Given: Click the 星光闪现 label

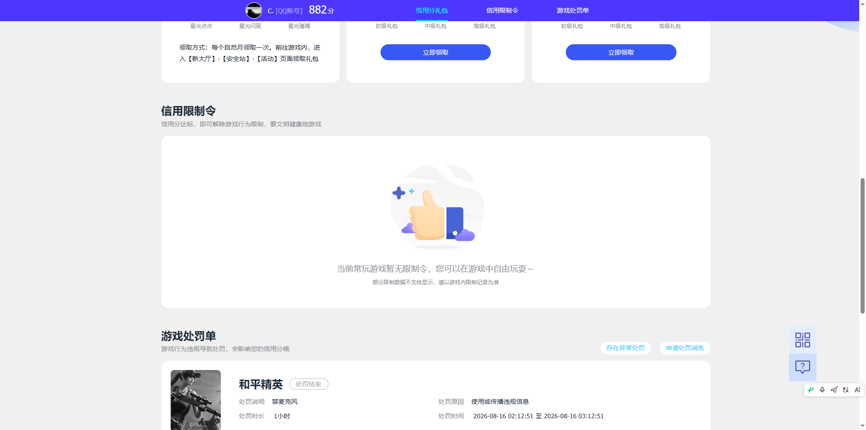Looking at the screenshot, I should coord(250,26).
